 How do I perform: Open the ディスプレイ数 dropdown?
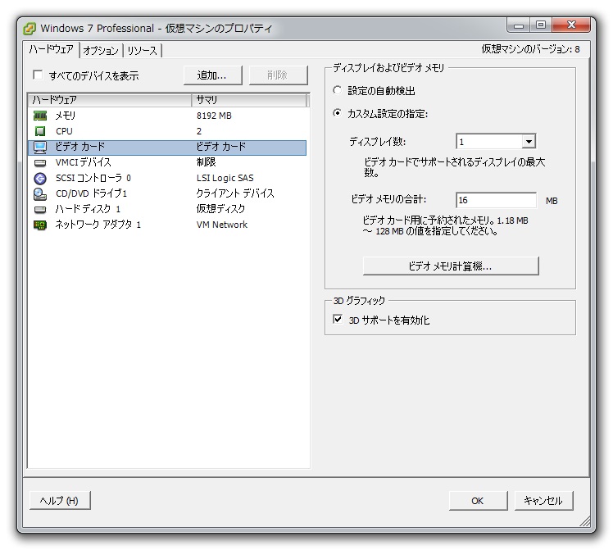click(529, 142)
